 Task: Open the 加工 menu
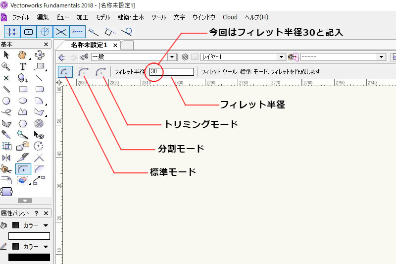point(82,17)
